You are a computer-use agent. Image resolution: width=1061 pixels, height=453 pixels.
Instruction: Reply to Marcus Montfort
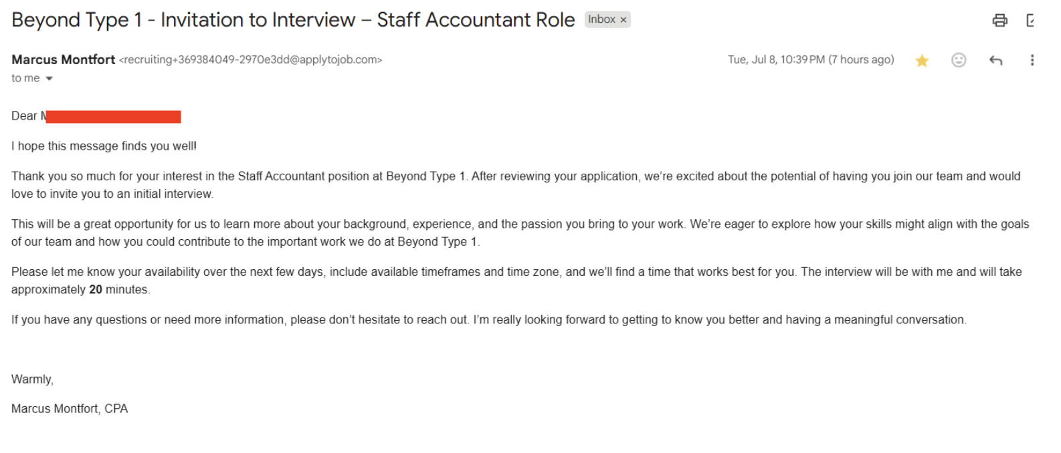pos(995,59)
